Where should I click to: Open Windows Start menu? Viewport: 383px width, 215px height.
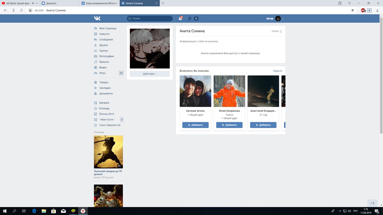[5, 211]
